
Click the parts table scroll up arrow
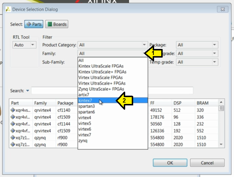221,102
